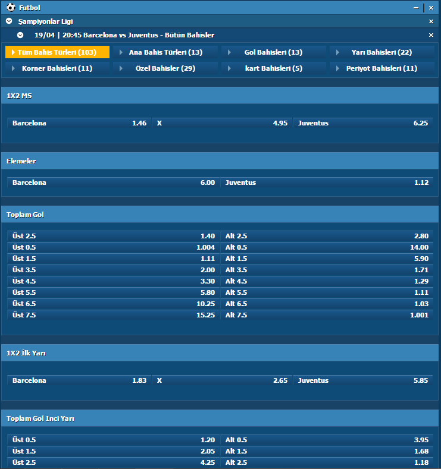Close the Futbol panel
This screenshot has width=441, height=469.
431,8
